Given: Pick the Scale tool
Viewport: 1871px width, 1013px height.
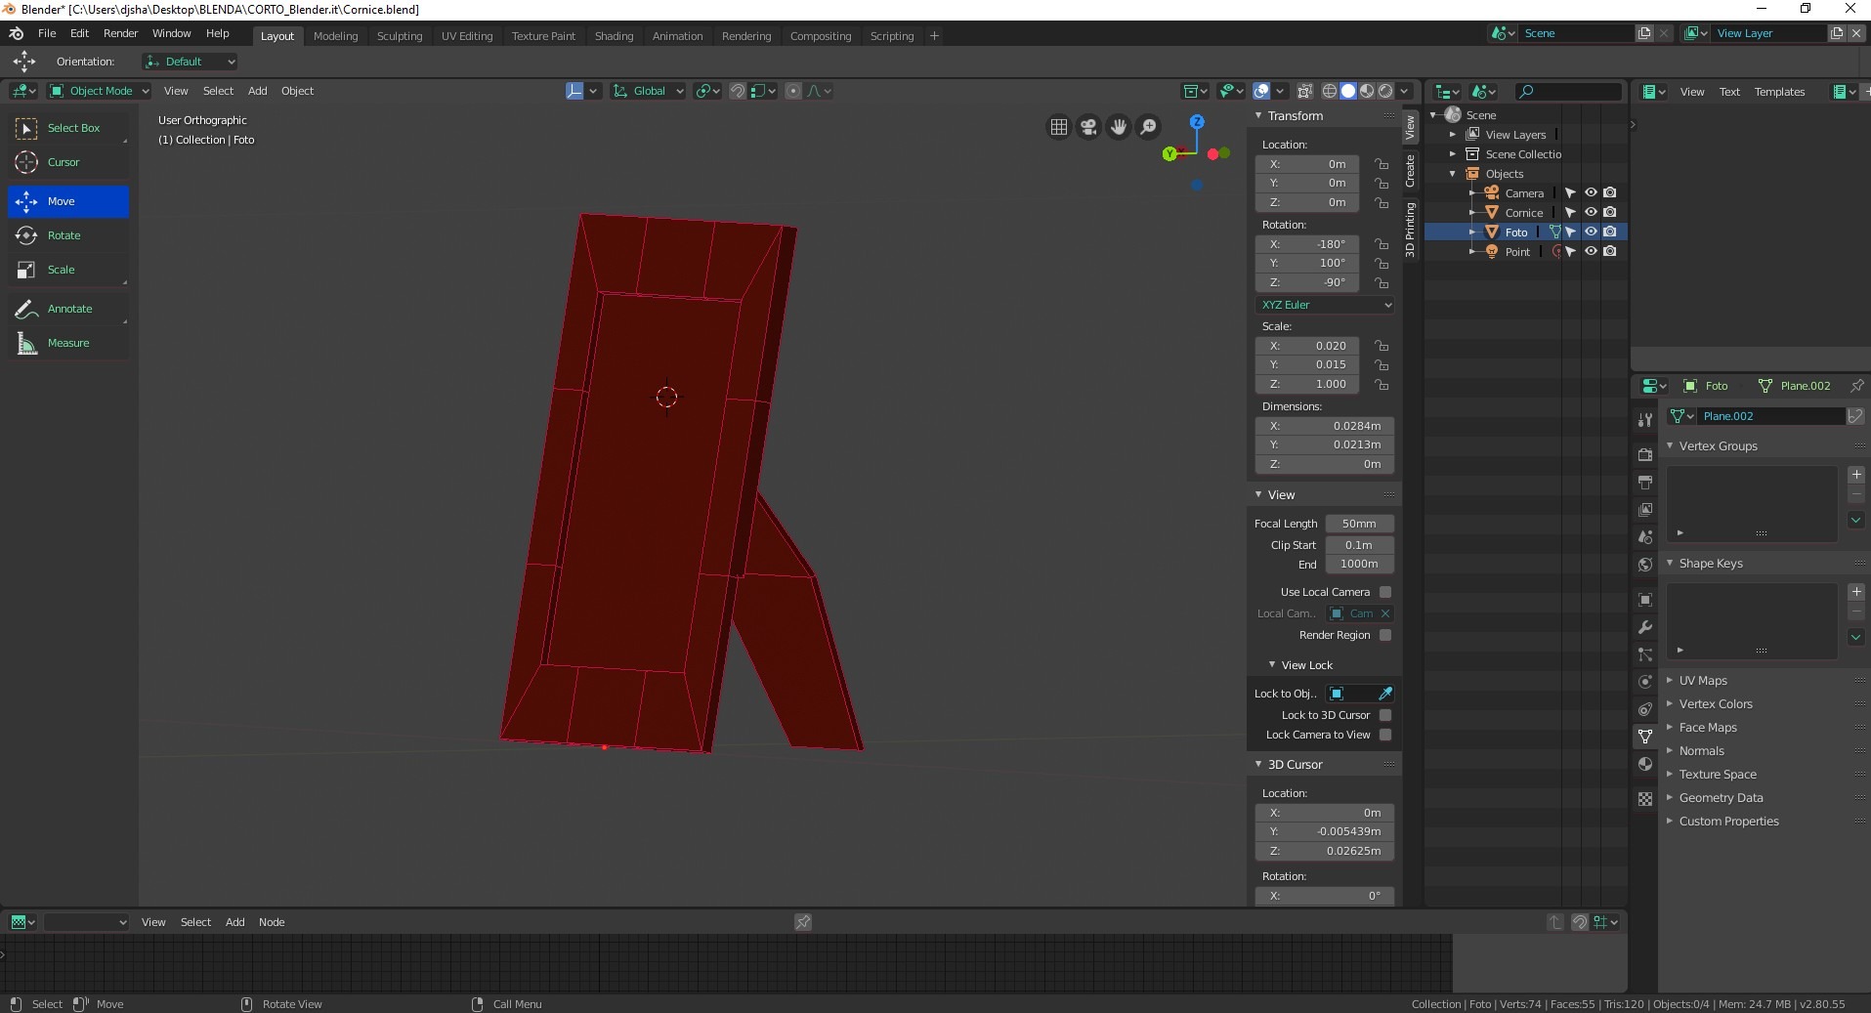Looking at the screenshot, I should pos(68,270).
